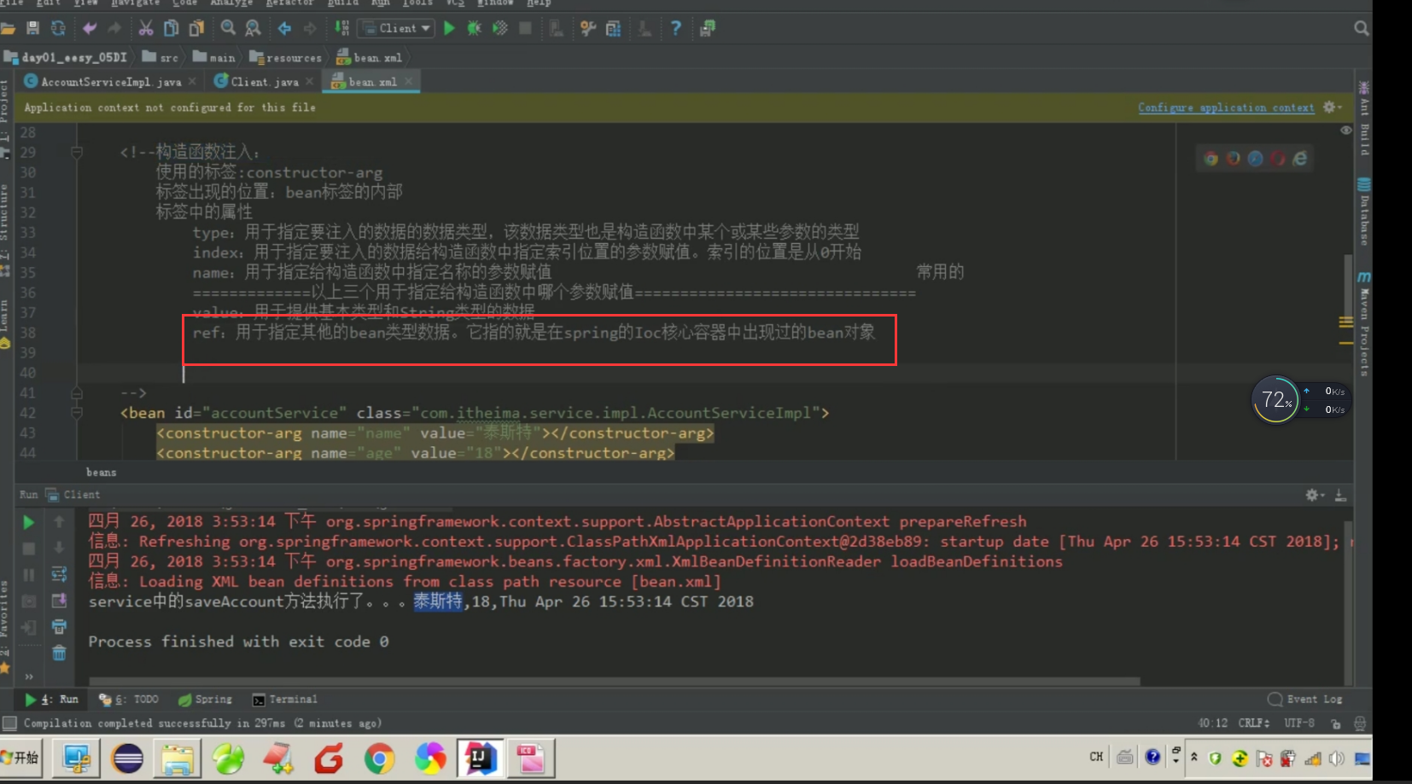The height and width of the screenshot is (784, 1412).
Task: Switch to AccountServiceImpl.java tab
Action: (102, 82)
